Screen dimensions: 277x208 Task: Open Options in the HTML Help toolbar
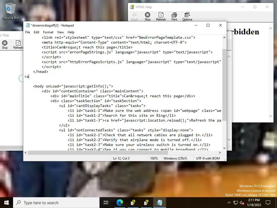(x=187, y=17)
